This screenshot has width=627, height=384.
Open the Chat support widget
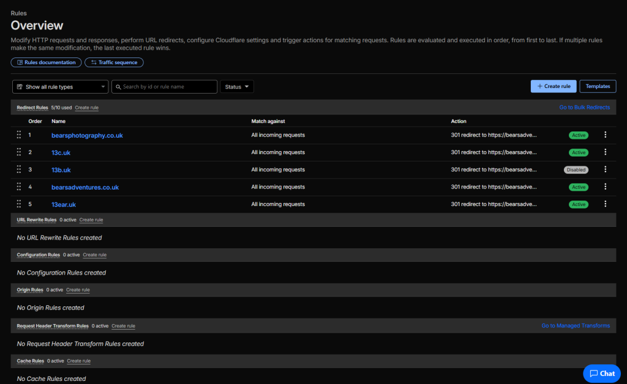click(x=602, y=373)
